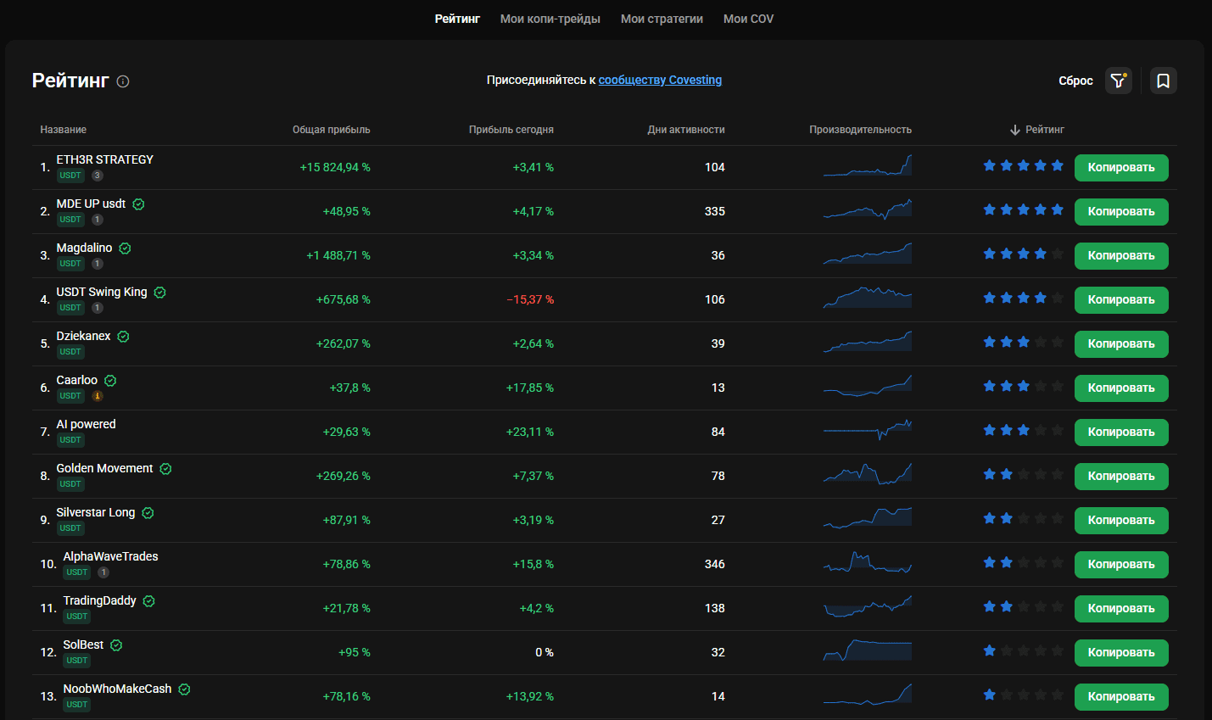
Task: Click verified badge beside USDT Swing King
Action: tap(160, 293)
